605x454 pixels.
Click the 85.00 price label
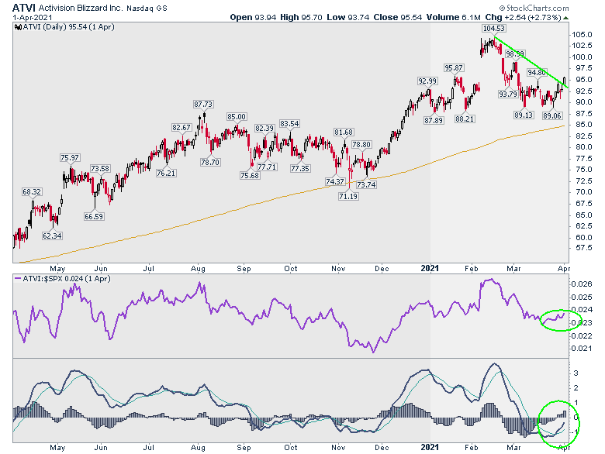(236, 117)
